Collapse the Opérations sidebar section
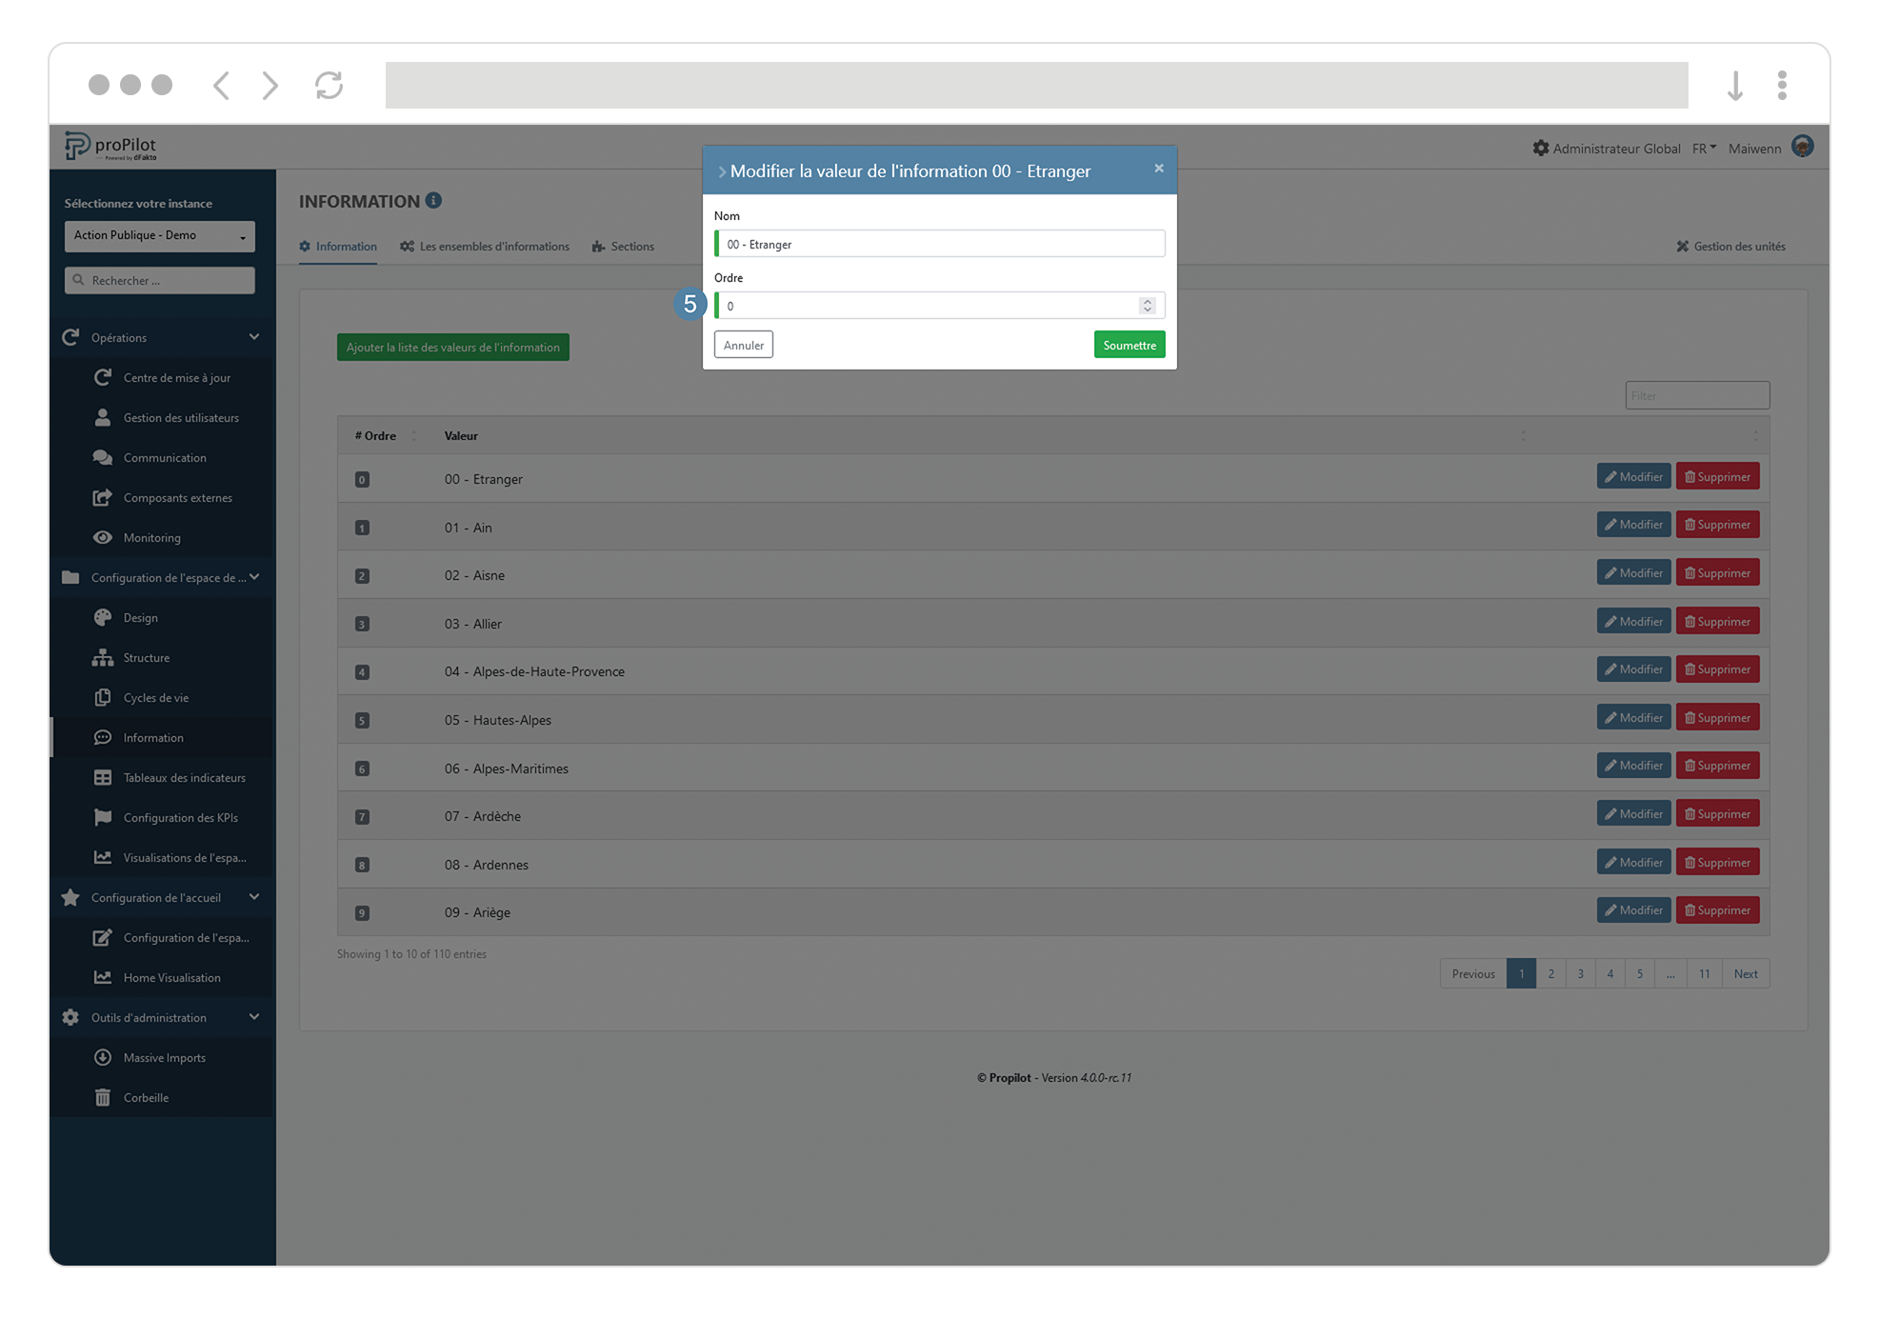This screenshot has height=1318, width=1879. (253, 337)
